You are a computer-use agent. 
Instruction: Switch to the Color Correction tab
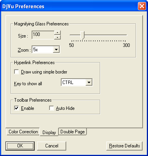point(23,132)
